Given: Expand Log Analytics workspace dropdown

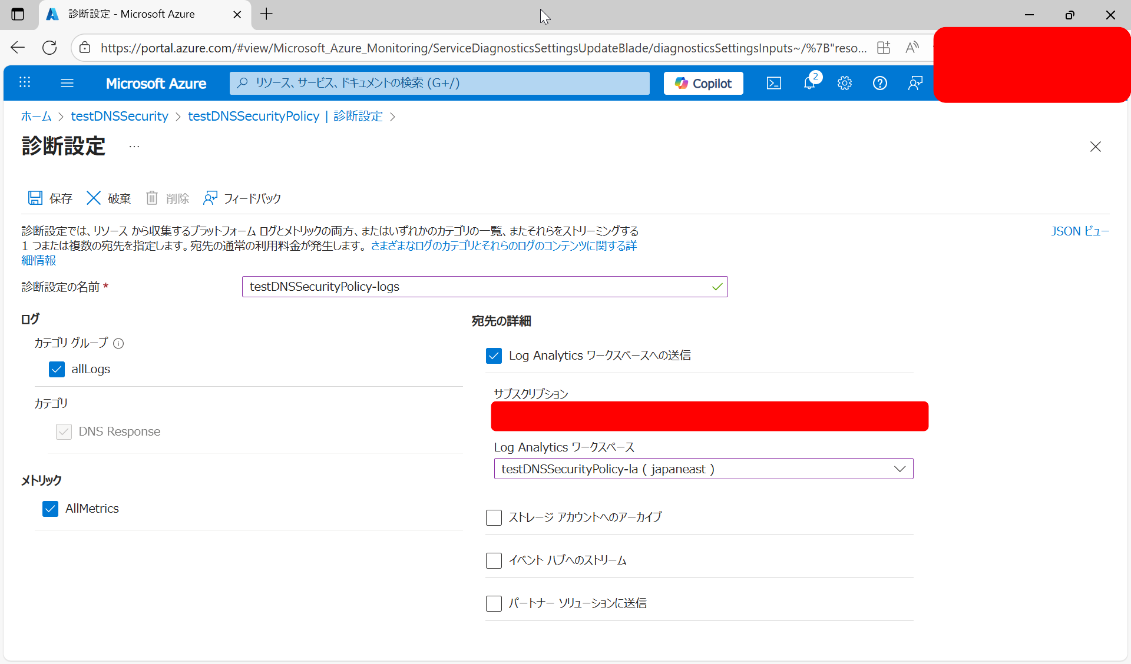Looking at the screenshot, I should [x=703, y=469].
